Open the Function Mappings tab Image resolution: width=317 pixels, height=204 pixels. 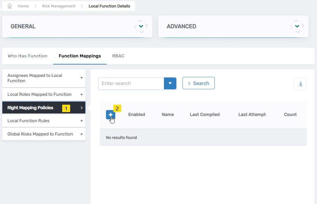[80, 56]
